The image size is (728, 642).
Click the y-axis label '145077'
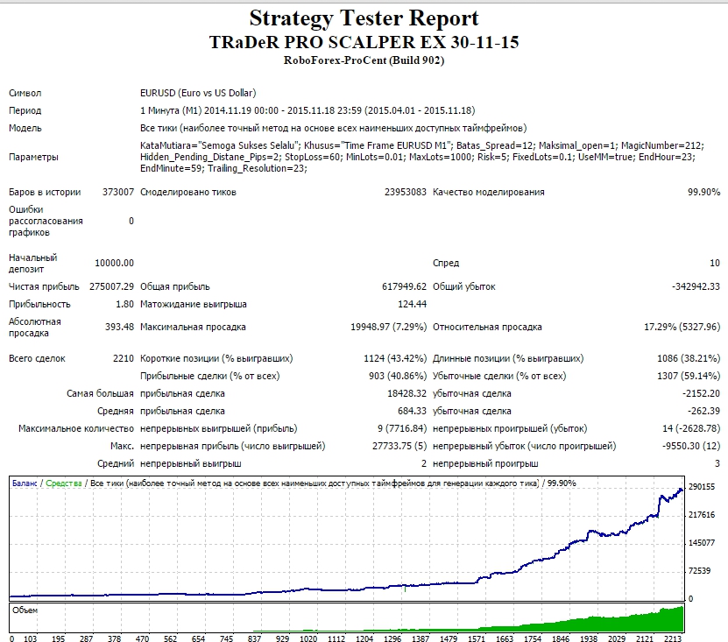click(702, 543)
